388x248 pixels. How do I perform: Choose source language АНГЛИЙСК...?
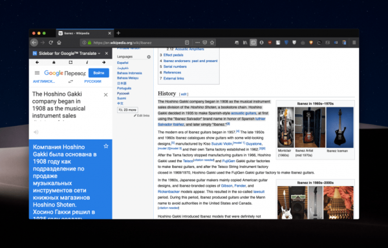pyautogui.click(x=44, y=81)
